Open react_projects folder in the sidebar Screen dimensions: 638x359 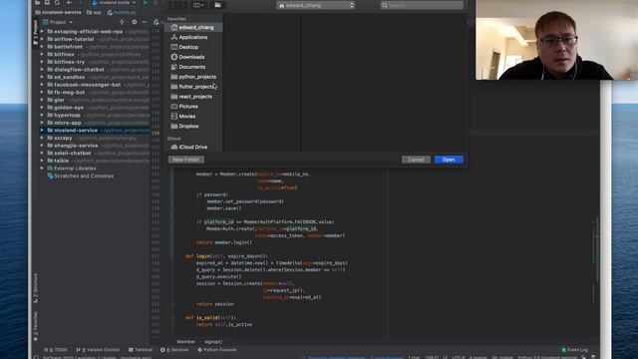pyautogui.click(x=195, y=97)
